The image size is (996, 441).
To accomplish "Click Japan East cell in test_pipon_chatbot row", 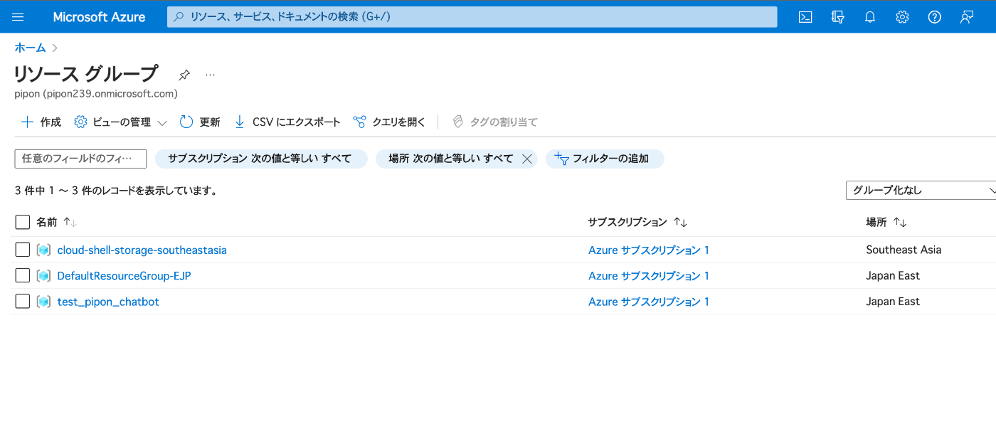I will click(x=893, y=302).
